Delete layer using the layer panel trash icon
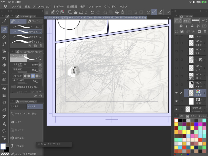Image resolution: width=208 pixels, height=156 pixels. point(204,31)
